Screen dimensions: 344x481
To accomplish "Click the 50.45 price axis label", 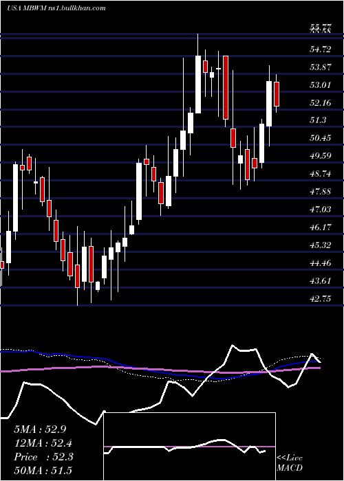I will tap(321, 138).
